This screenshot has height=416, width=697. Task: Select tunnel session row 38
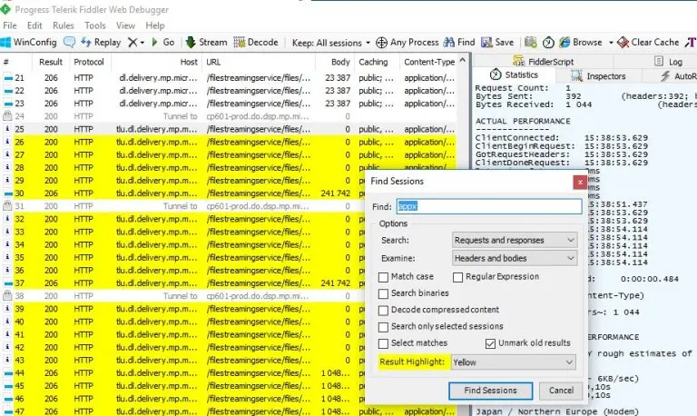point(182,296)
